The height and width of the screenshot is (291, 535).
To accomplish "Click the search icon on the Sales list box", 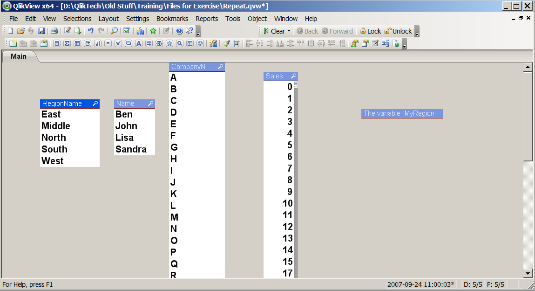I will [293, 76].
